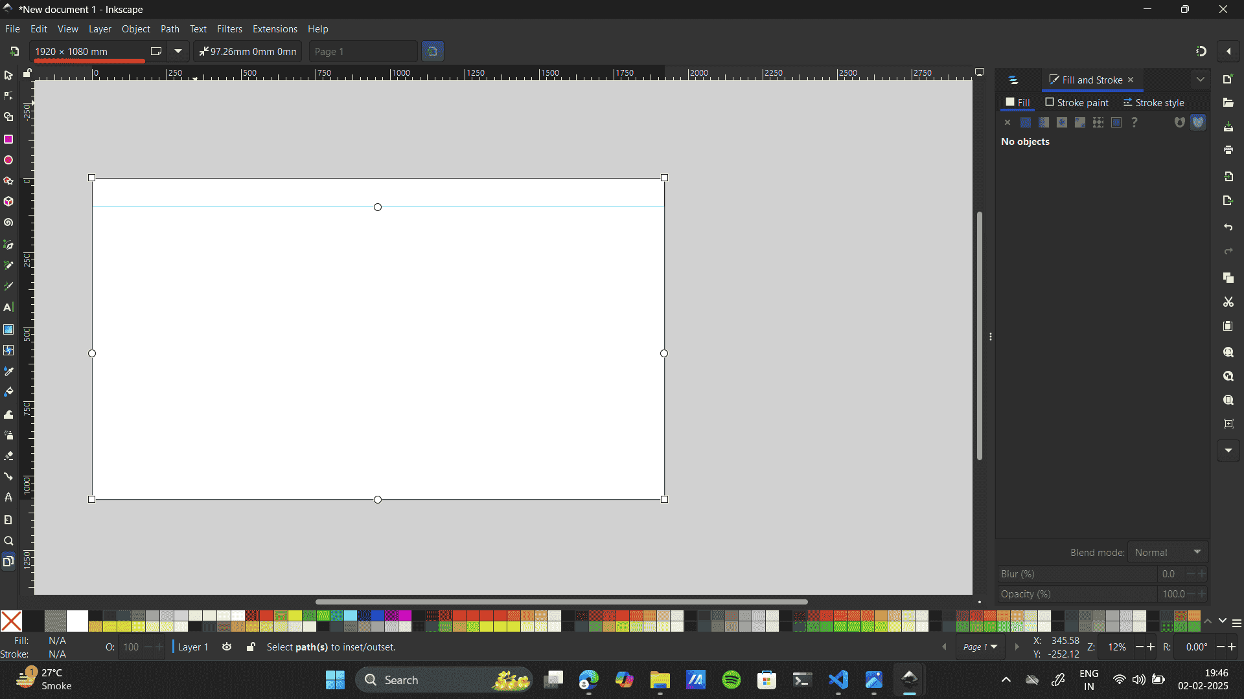Image resolution: width=1244 pixels, height=699 pixels.
Task: Select the Paint Bucket tool
Action: [8, 392]
